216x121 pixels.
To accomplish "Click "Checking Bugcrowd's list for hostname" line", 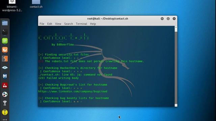I will pyautogui.click(x=73, y=85).
